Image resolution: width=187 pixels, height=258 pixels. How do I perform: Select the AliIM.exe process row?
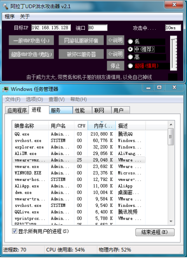click(x=79, y=153)
